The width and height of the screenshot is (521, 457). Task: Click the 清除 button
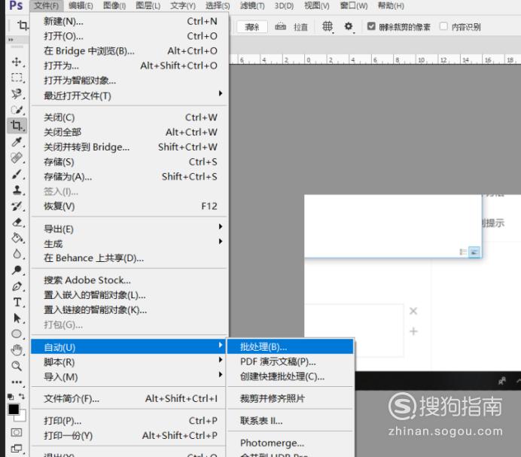252,27
